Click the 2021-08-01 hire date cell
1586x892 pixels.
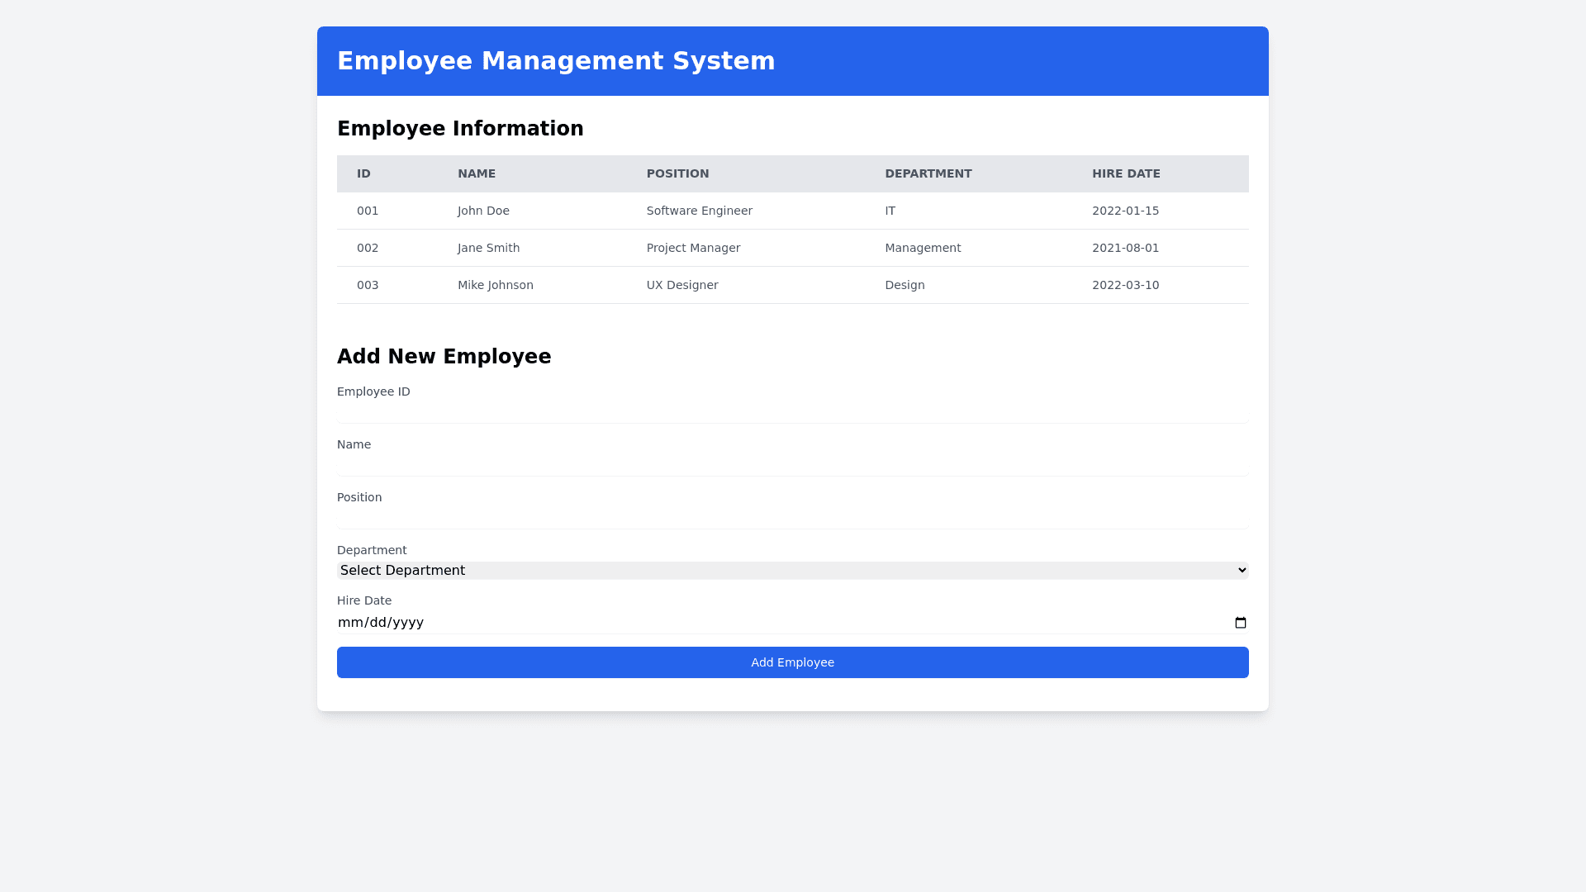click(1125, 248)
